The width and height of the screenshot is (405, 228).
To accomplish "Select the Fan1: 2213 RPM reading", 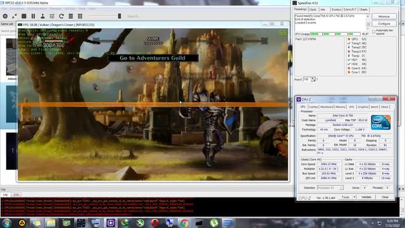I will 306,39.
